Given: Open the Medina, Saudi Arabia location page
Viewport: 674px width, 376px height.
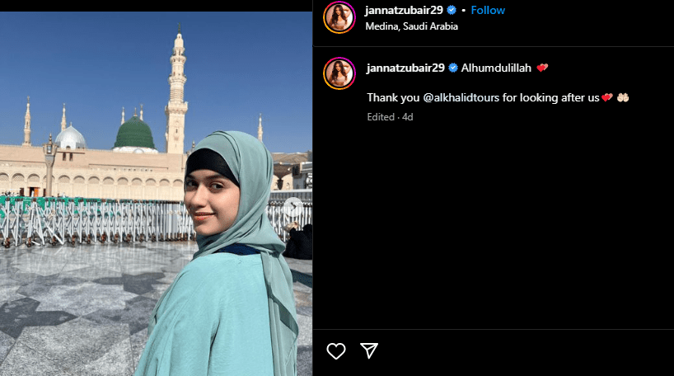Looking at the screenshot, I should pyautogui.click(x=411, y=26).
